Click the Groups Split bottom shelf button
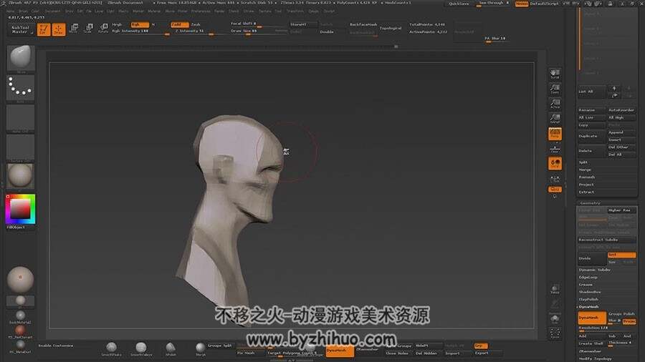This screenshot has width=645, height=362. tap(221, 346)
